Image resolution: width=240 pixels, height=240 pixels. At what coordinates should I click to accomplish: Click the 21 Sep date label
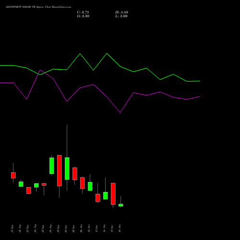[12, 228]
